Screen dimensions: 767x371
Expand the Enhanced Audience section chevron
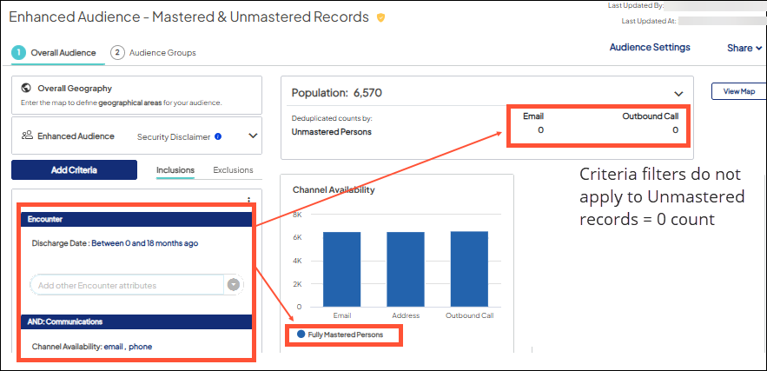(x=253, y=136)
